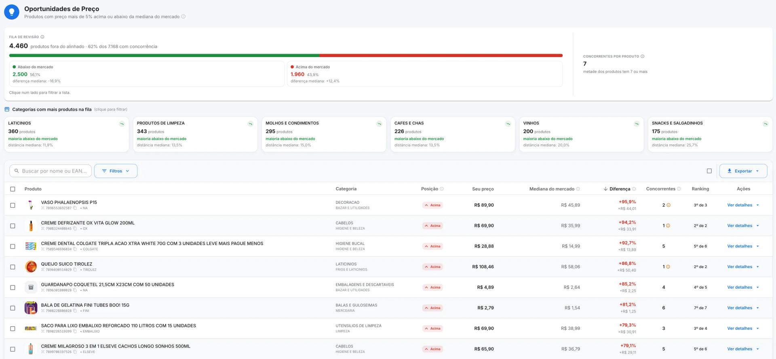
Task: Expand the arrow next to Ver detalhes for Colgate row
Action: pos(757,246)
